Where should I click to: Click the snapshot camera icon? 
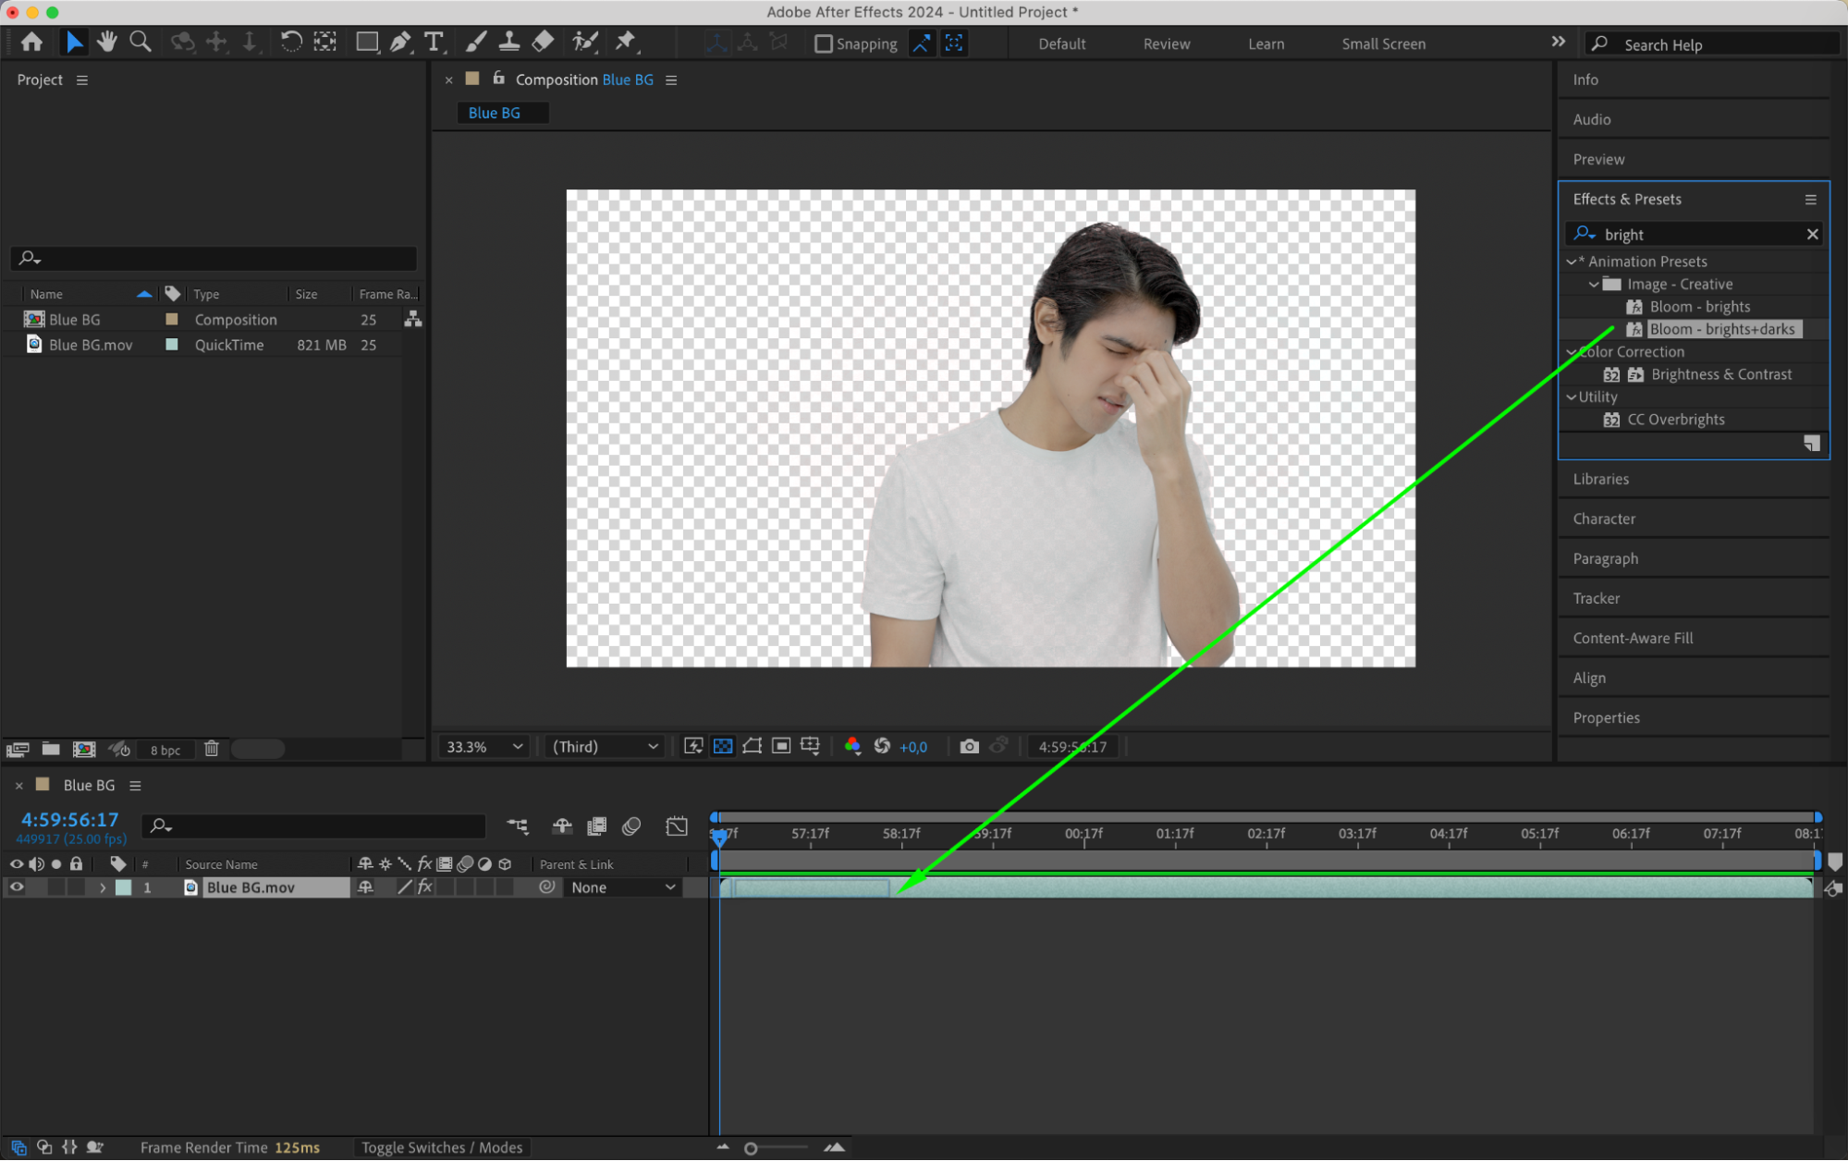point(969,746)
